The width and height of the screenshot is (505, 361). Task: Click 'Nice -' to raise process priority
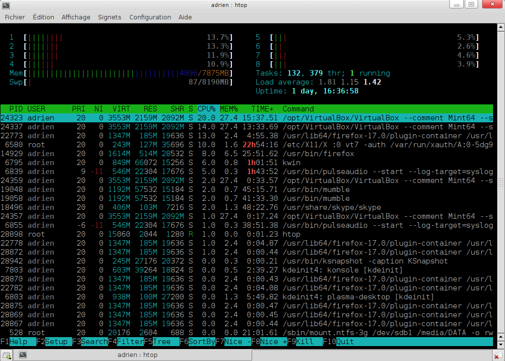coord(238,342)
